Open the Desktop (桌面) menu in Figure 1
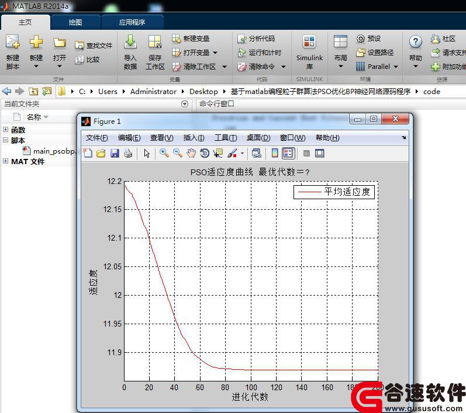Viewport: 466px width, 413px height. (258, 138)
